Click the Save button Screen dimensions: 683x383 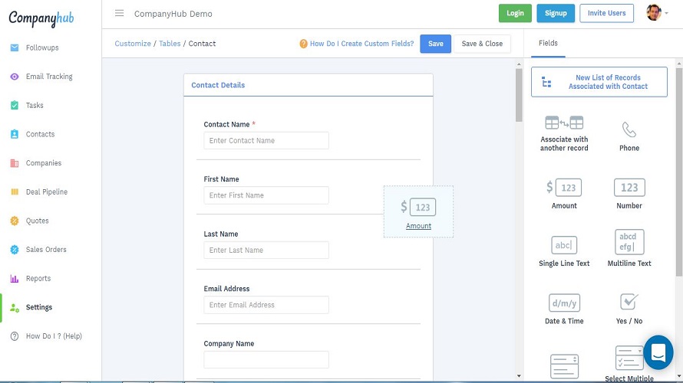[435, 44]
